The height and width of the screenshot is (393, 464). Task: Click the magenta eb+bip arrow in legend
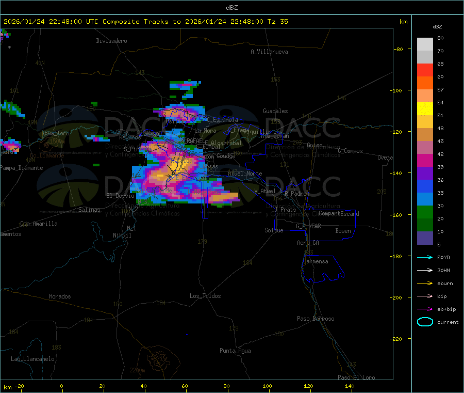[425, 309]
